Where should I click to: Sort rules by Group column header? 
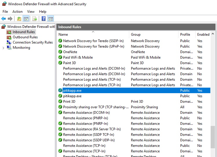pos(136,35)
